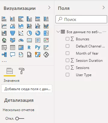Select the treemap visualization

click(x=46, y=33)
